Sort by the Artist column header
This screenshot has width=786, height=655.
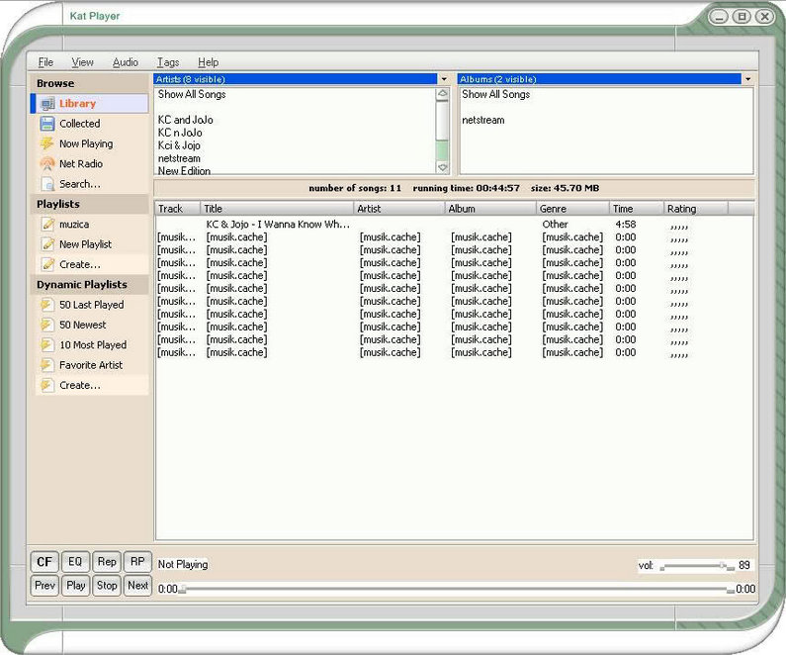(399, 209)
